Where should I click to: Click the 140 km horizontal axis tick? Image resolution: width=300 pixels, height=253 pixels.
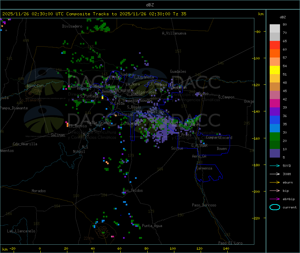(x=226, y=248)
